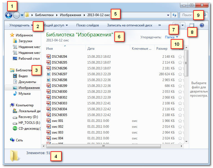Open Загрузки folder in favorites
213x168 pixels.
point(25,41)
